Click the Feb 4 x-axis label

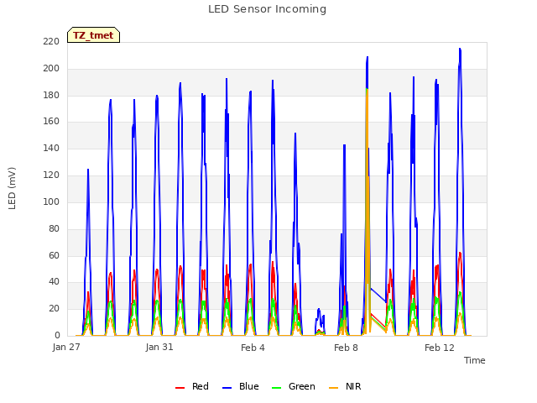click(253, 348)
